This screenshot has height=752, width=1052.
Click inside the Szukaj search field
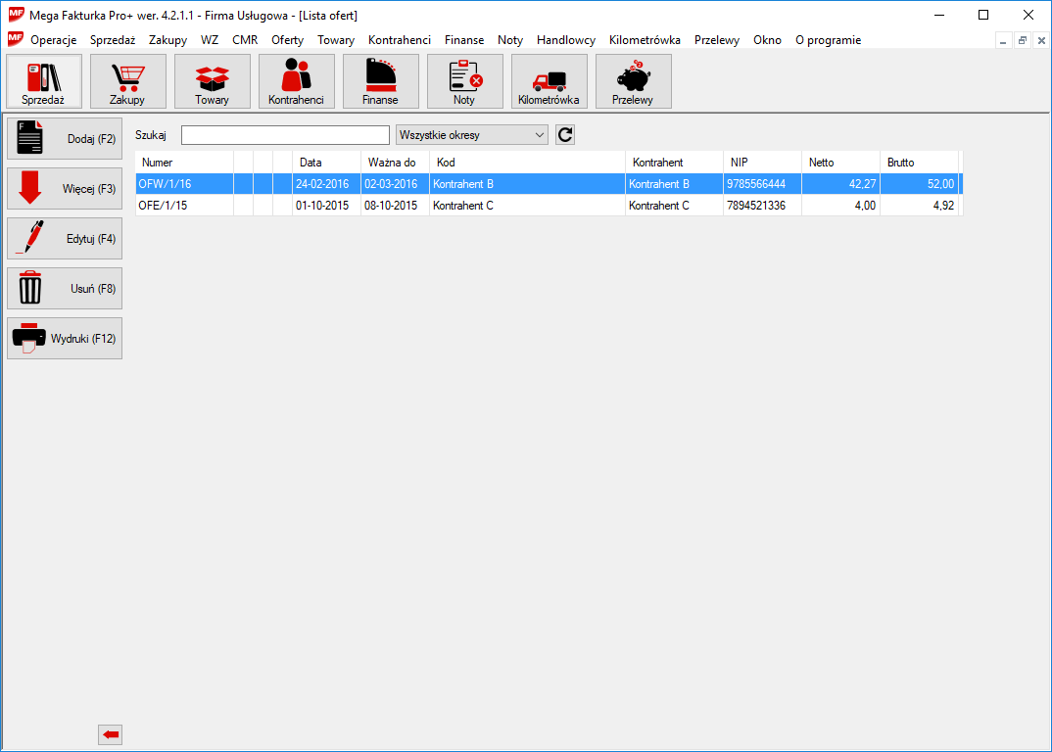point(285,135)
